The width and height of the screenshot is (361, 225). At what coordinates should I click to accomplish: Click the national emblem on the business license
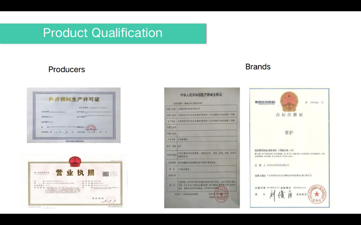coord(75,161)
